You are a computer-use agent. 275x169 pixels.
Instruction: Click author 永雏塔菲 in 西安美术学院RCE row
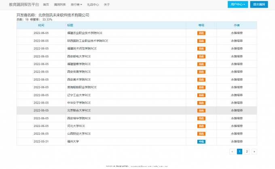click(x=237, y=80)
